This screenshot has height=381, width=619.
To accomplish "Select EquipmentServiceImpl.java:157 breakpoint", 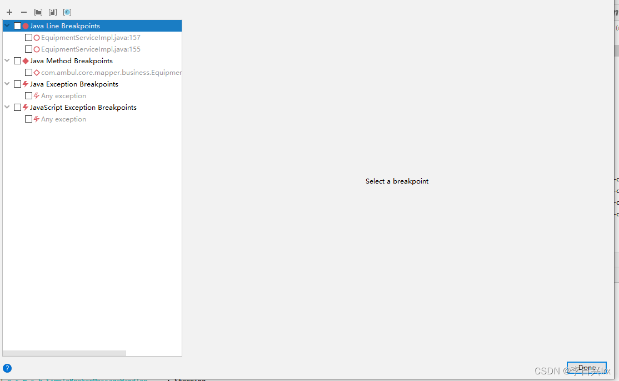I will point(91,38).
